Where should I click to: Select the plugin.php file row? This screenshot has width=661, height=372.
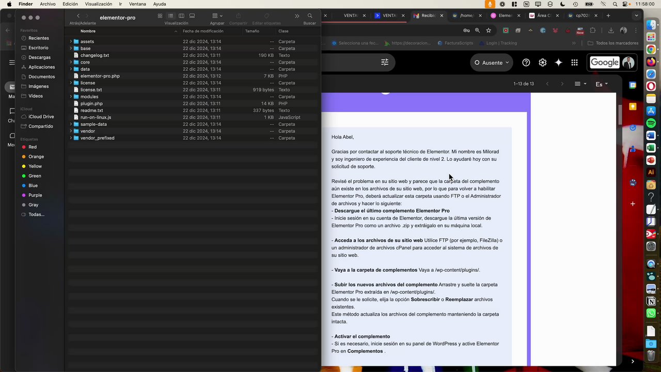pyautogui.click(x=193, y=103)
